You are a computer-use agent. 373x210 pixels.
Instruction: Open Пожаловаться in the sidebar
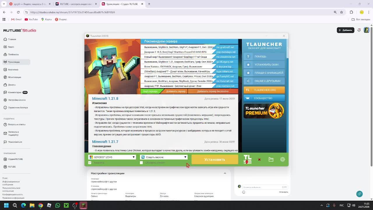tap(15, 142)
